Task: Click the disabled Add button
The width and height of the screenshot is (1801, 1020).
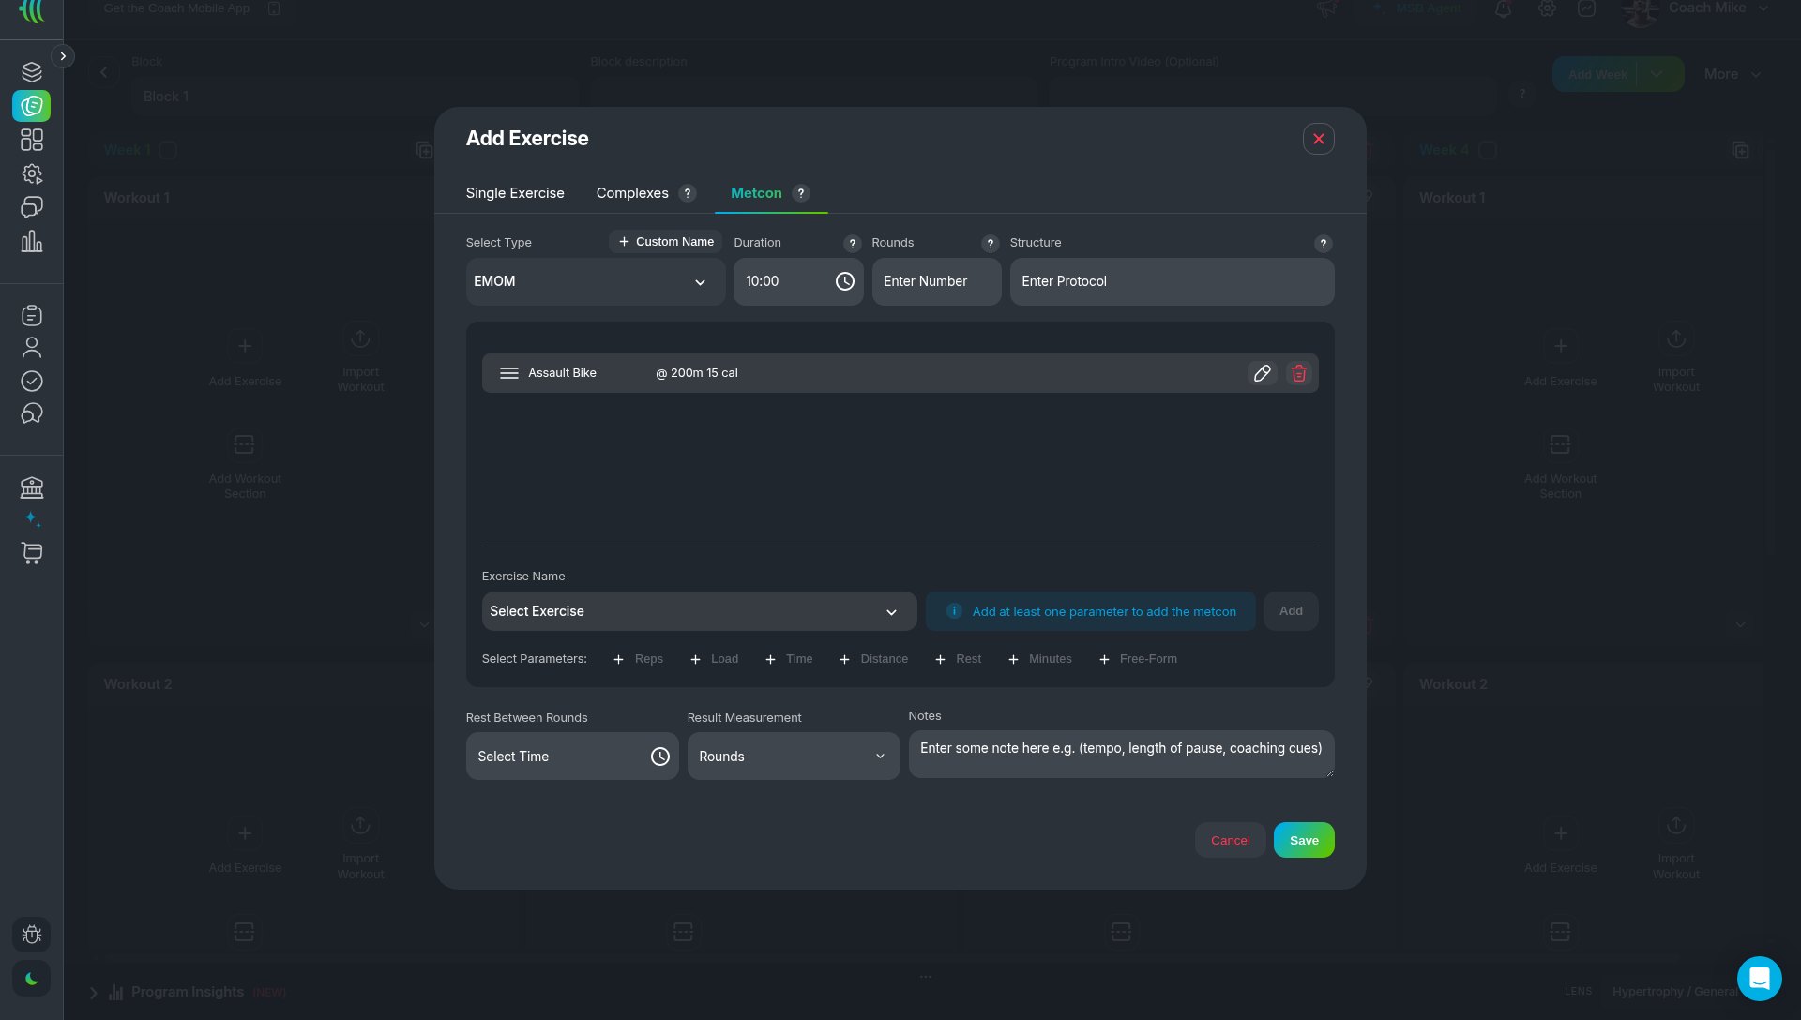Action: point(1291,611)
